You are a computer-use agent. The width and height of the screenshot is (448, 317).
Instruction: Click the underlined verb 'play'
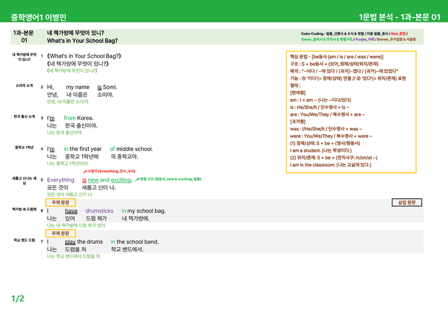tap(70, 242)
